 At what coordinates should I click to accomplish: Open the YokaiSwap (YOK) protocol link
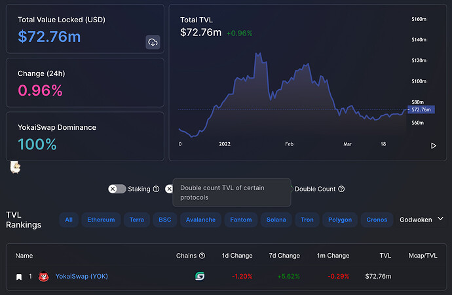(x=81, y=277)
